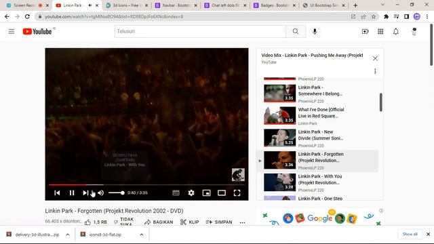Open Chrome three-dot menu
Image resolution: width=434 pixels, height=244 pixels.
[x=427, y=16]
